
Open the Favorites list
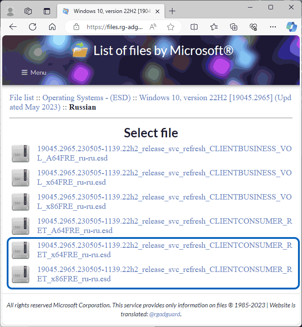pyautogui.click(x=214, y=27)
